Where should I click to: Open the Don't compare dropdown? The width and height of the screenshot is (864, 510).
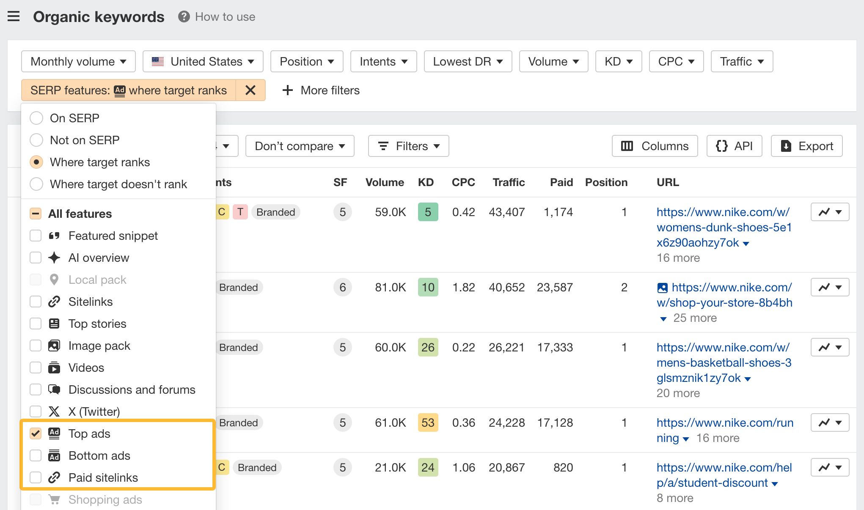click(x=300, y=146)
